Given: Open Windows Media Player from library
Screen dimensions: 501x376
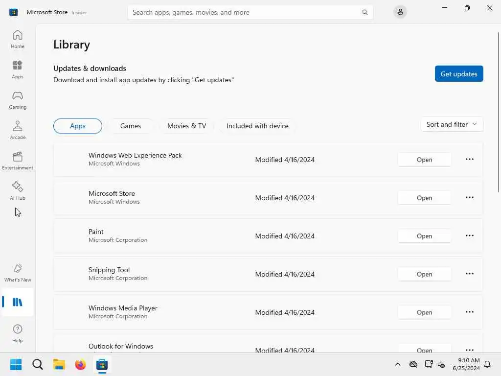Looking at the screenshot, I should click(x=424, y=312).
